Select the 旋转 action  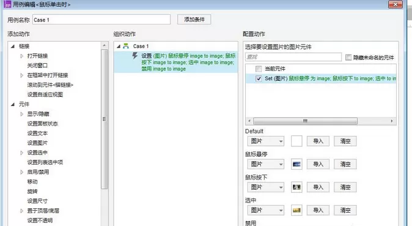[x=32, y=191]
